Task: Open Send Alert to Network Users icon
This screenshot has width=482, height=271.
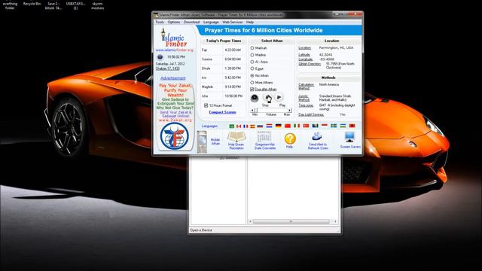Action: [x=317, y=136]
